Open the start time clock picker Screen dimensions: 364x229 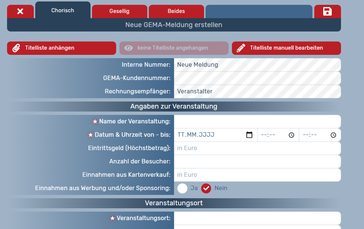click(291, 135)
